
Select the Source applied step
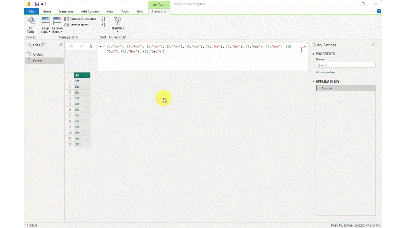coord(345,88)
